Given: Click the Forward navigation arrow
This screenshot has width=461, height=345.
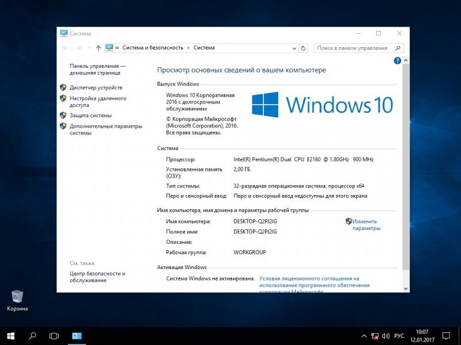Looking at the screenshot, I should pyautogui.click(x=78, y=48).
